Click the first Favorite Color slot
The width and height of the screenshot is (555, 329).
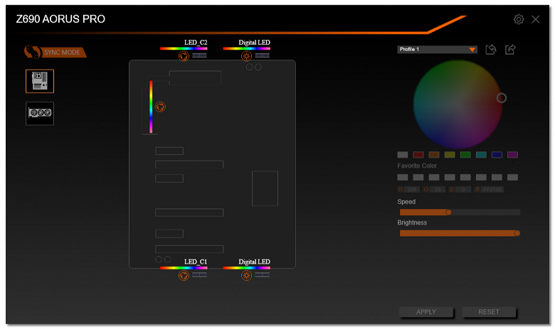pyautogui.click(x=403, y=177)
